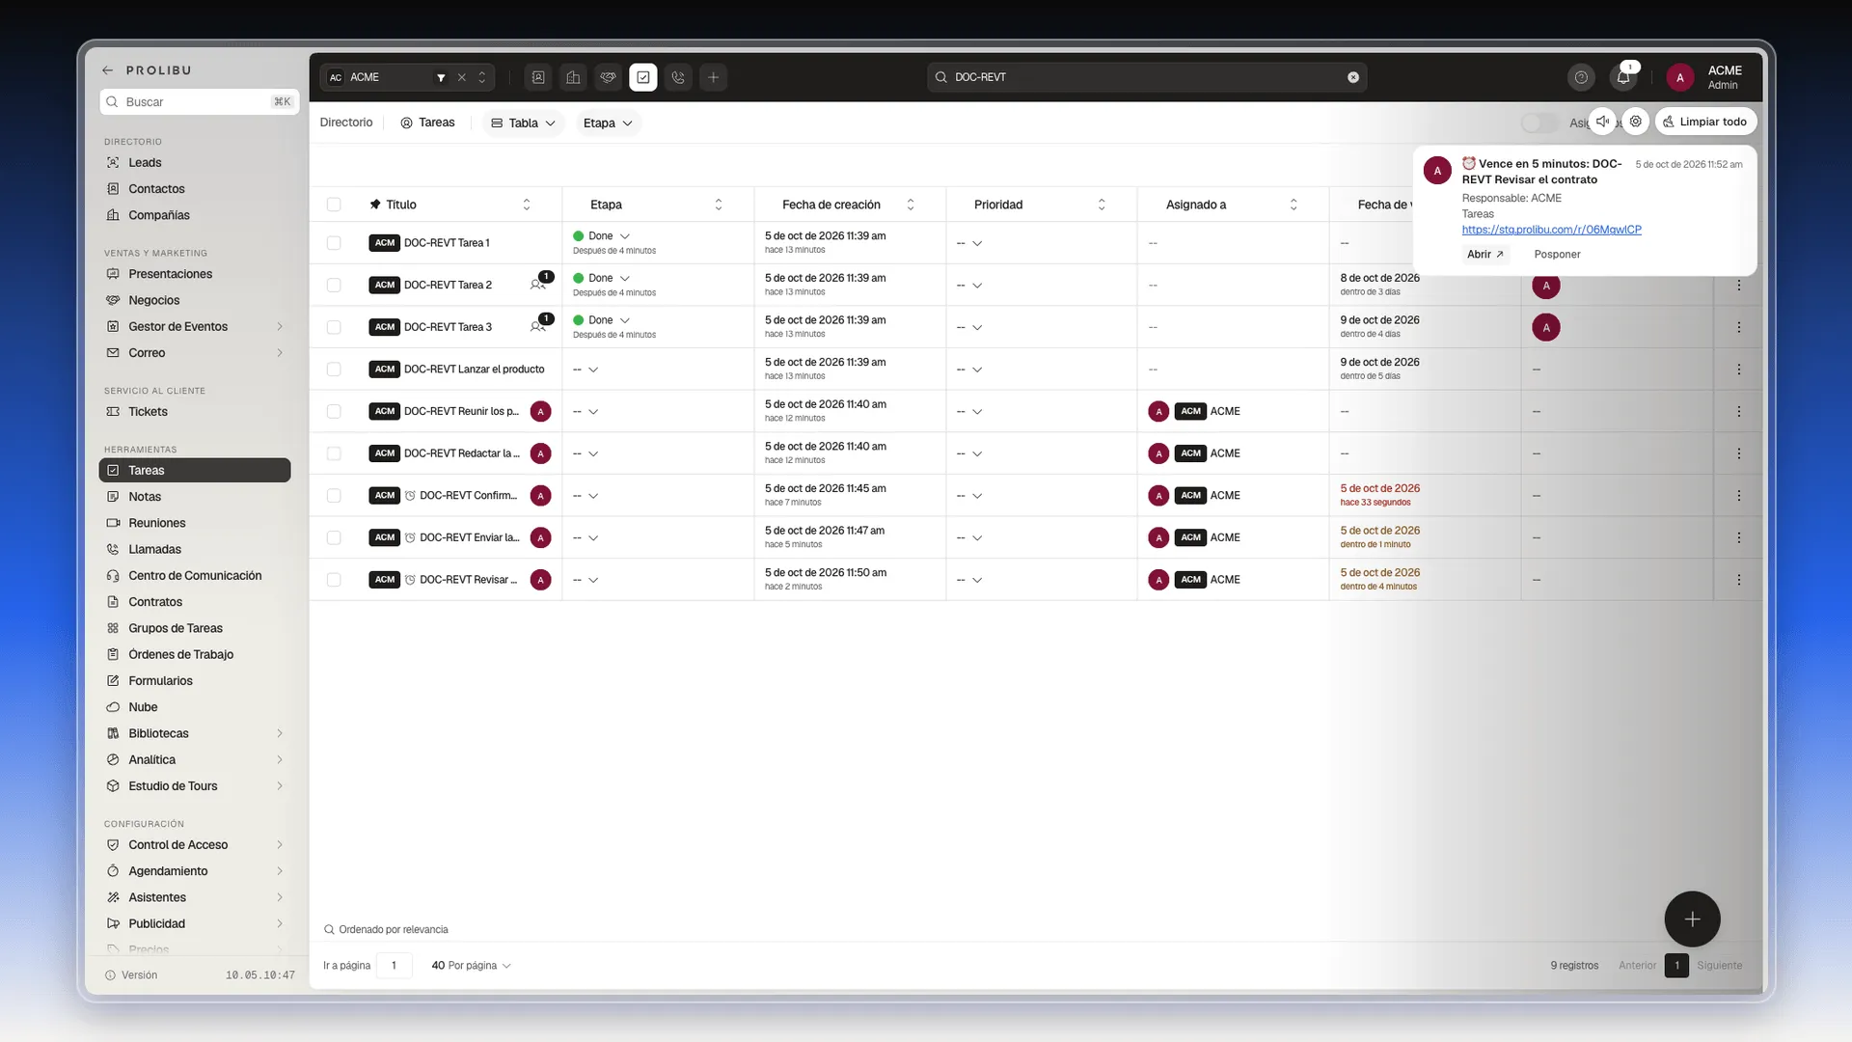Check the box for DOC-REVT Lanzar el producto
The image size is (1852, 1042).
334,370
